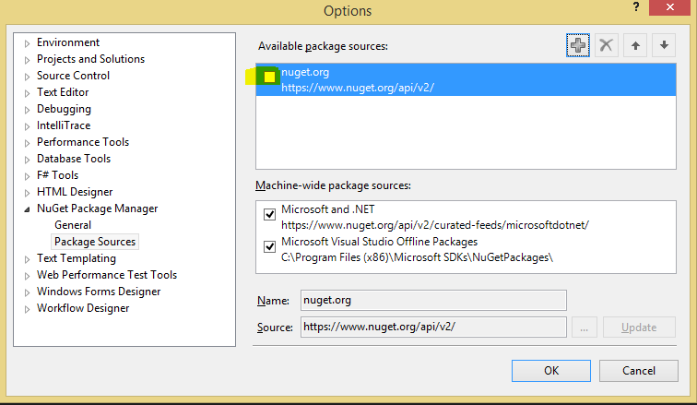
Task: Select the Database Tools category
Action: tap(74, 159)
